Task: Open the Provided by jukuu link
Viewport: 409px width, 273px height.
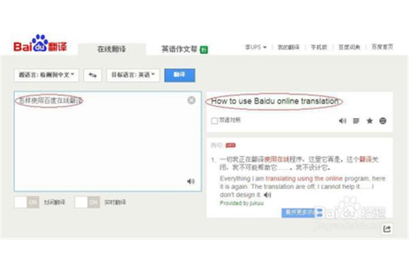Action: [242, 203]
